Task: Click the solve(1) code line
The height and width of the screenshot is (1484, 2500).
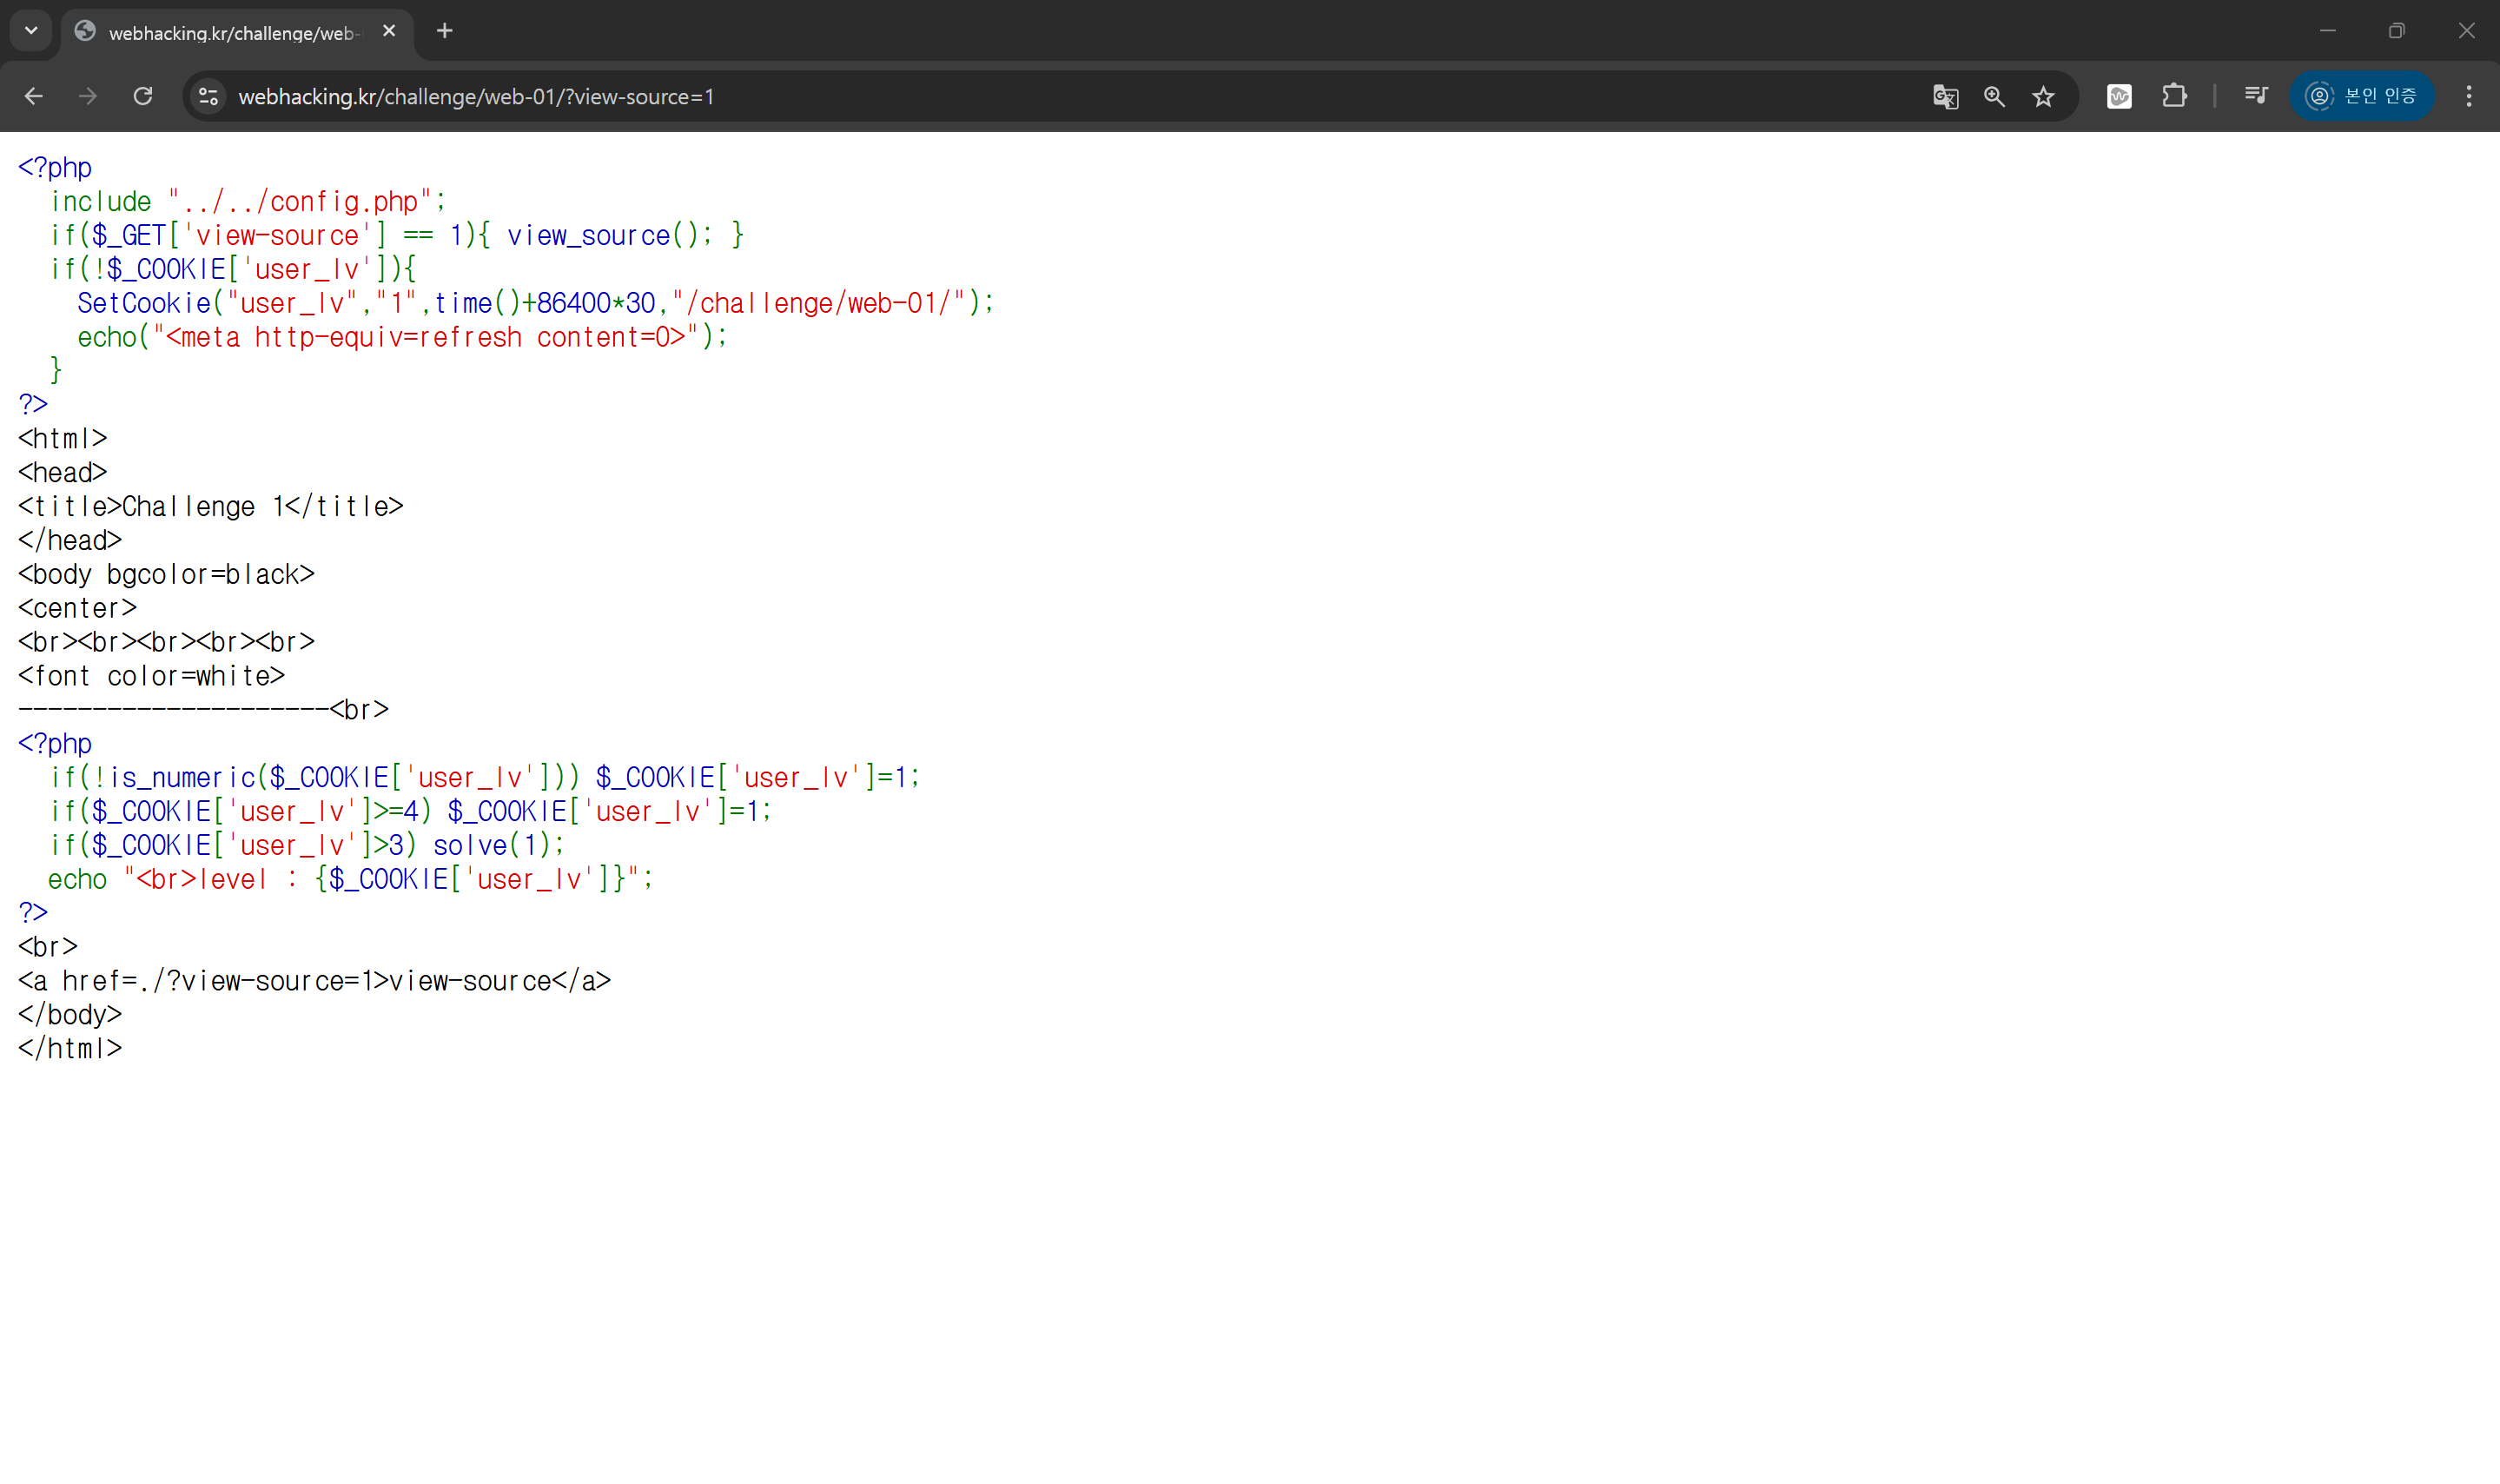Action: [x=307, y=846]
